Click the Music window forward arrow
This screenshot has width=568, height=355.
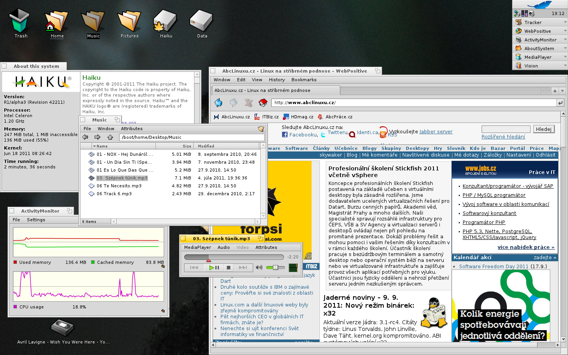click(97, 137)
